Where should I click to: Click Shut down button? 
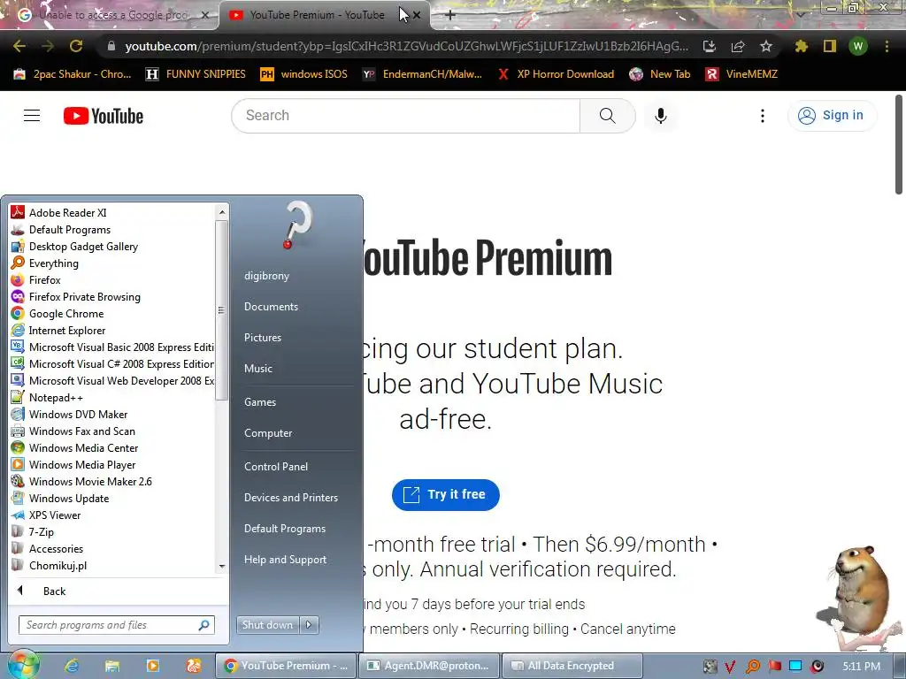(268, 625)
